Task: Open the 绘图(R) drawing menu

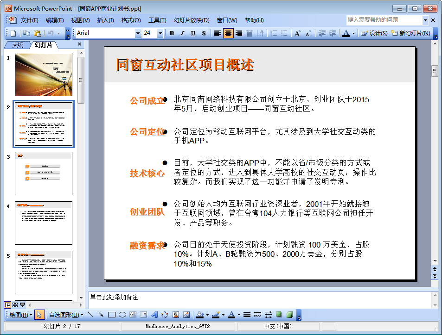Action: tap(20, 315)
